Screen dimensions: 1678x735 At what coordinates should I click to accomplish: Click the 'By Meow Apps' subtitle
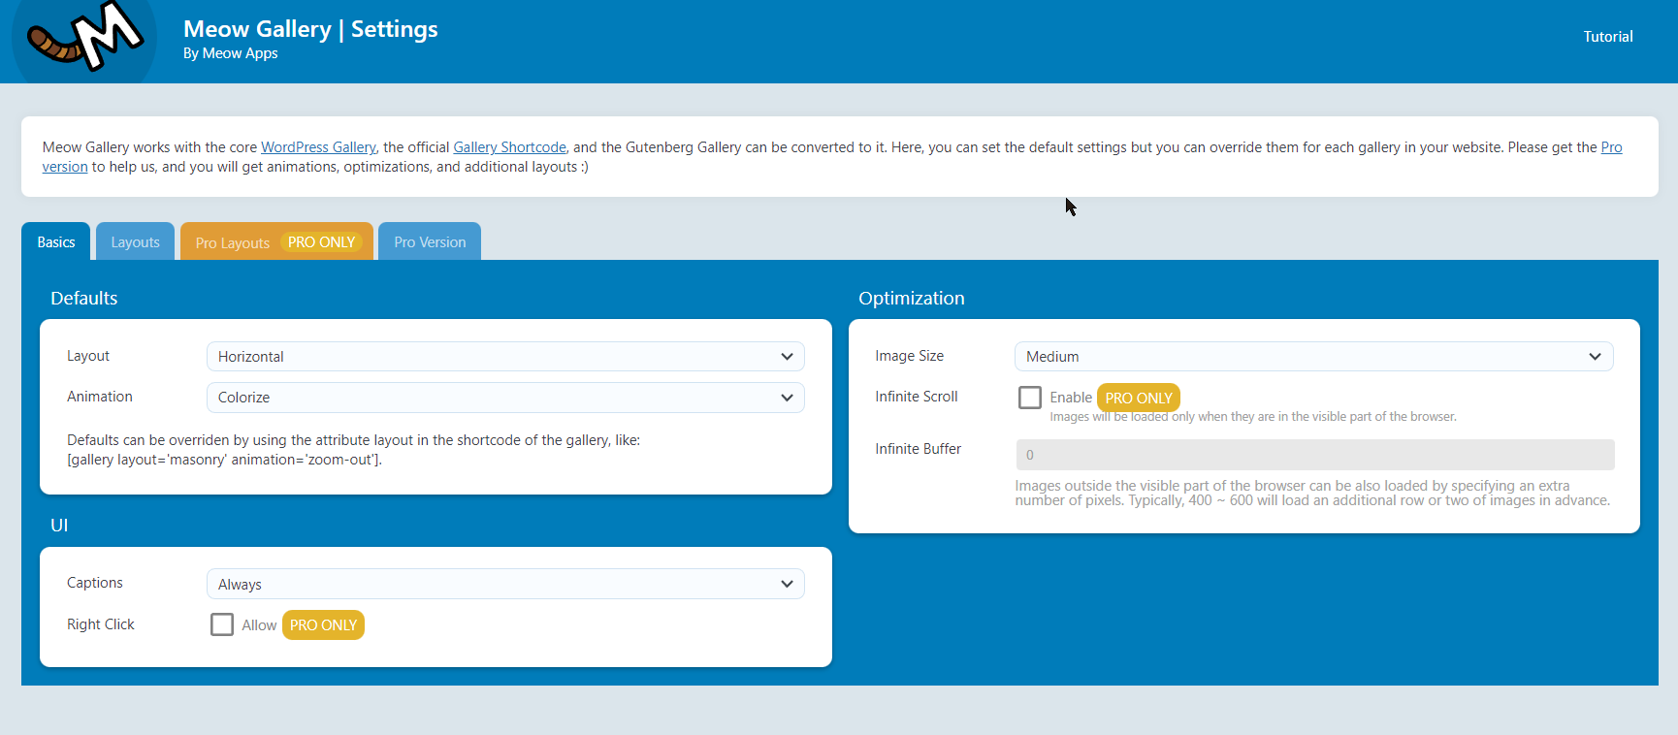click(x=231, y=53)
